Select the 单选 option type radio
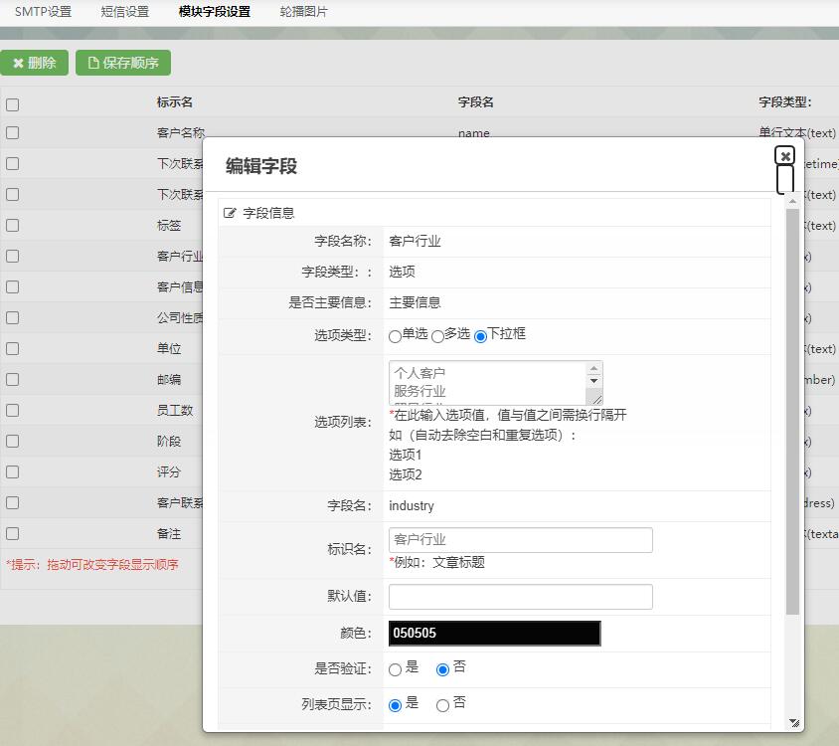 coord(395,337)
